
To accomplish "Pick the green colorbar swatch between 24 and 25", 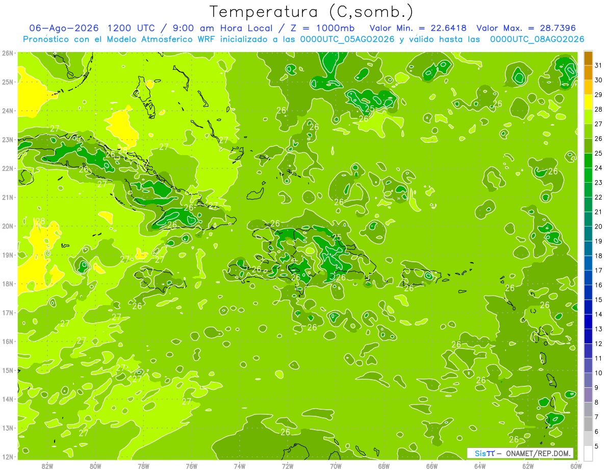I will [588, 161].
